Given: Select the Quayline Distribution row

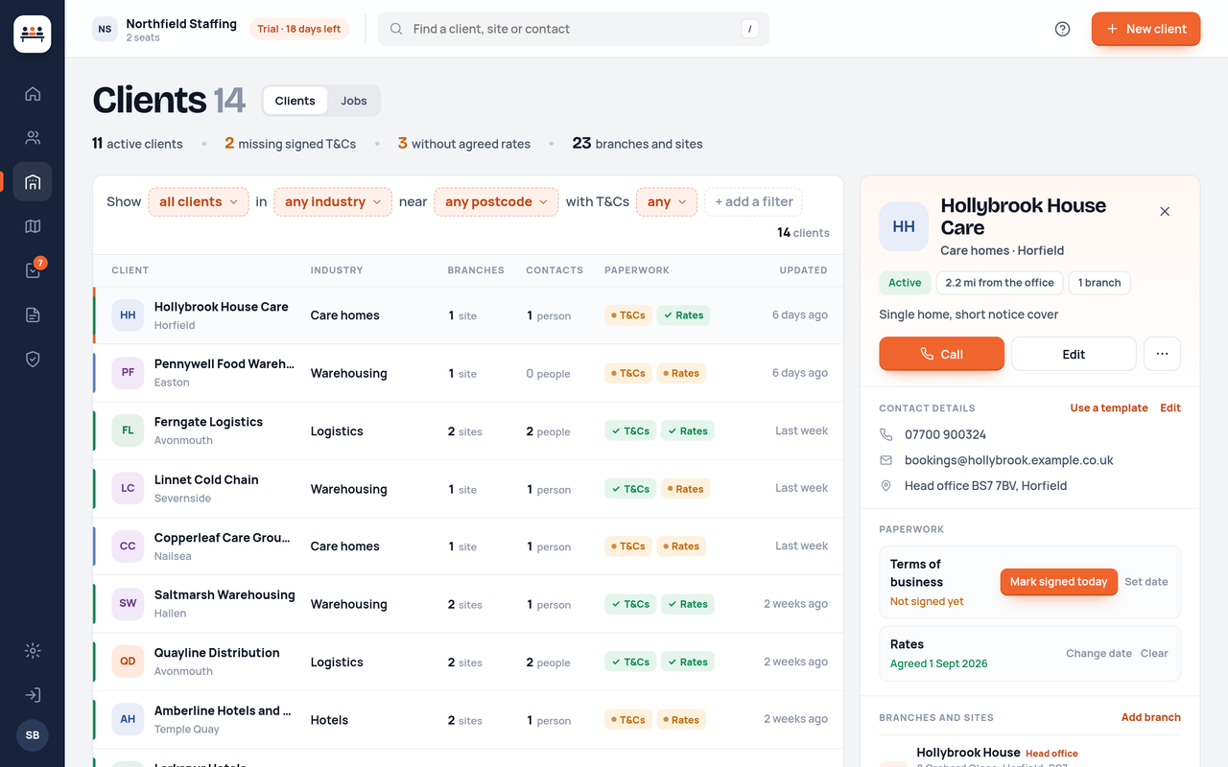Looking at the screenshot, I should point(468,662).
